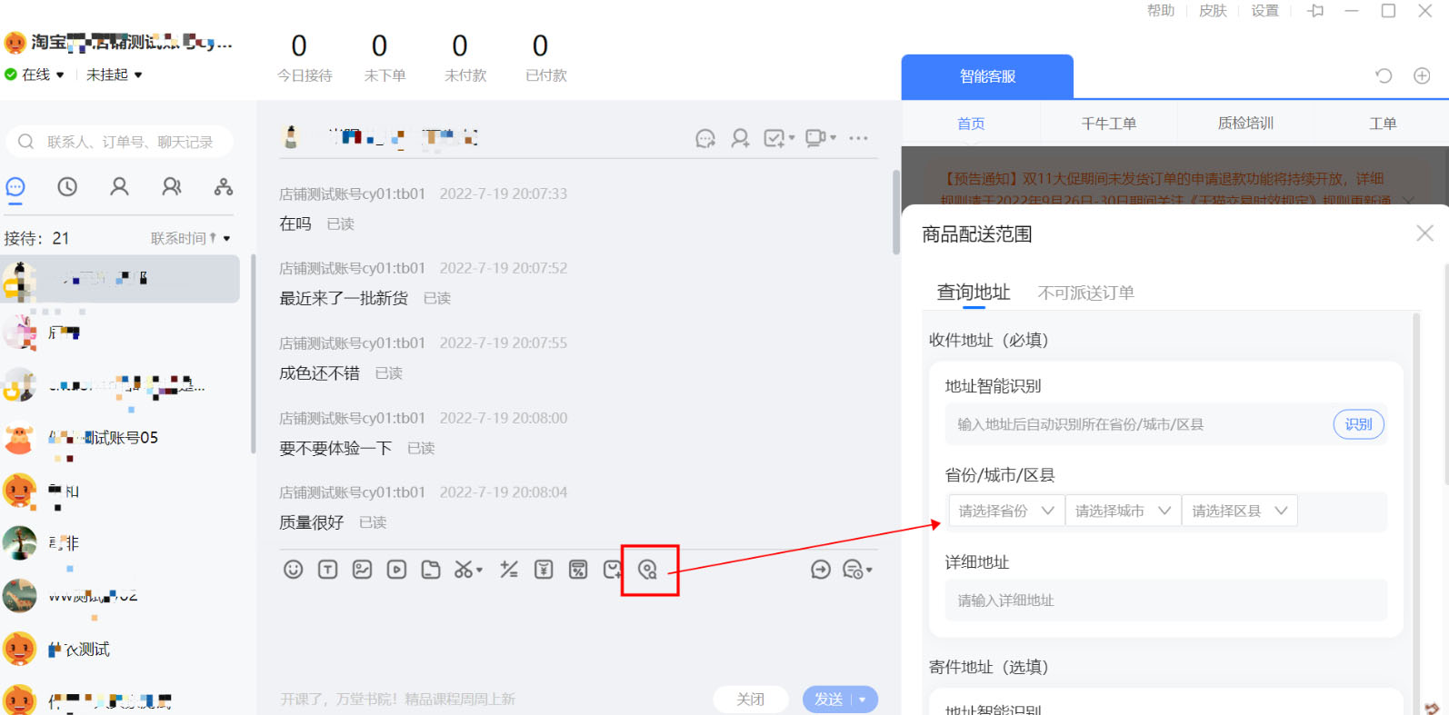The width and height of the screenshot is (1449, 715).
Task: Switch to the conversations bubble tab
Action: point(15,187)
